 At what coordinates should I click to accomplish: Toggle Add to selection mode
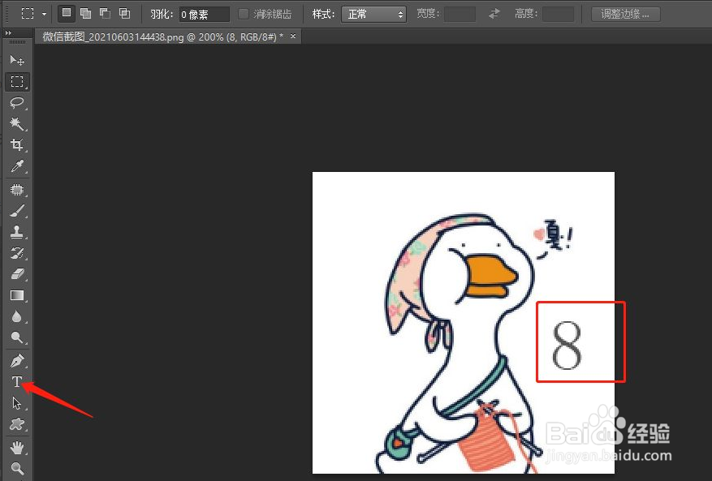(x=84, y=13)
